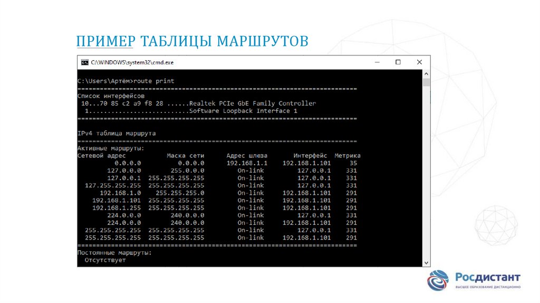Click the mask 255.0.0.0
540x303 pixels.
click(187, 171)
